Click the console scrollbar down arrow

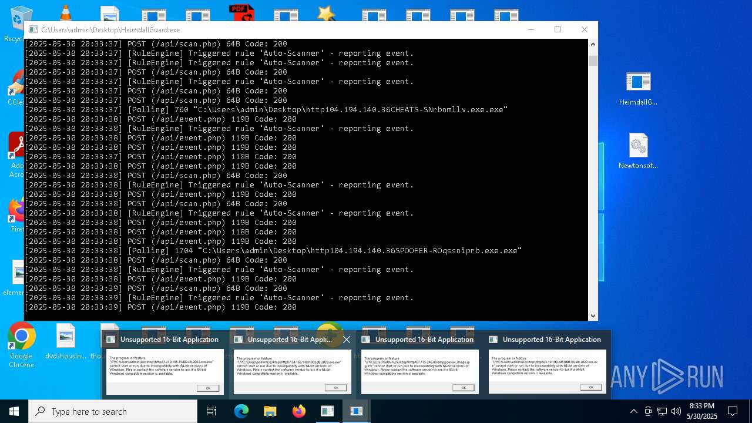coord(593,315)
